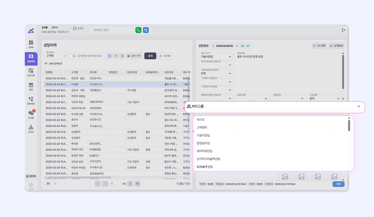Go to the first page of results

[98, 184]
